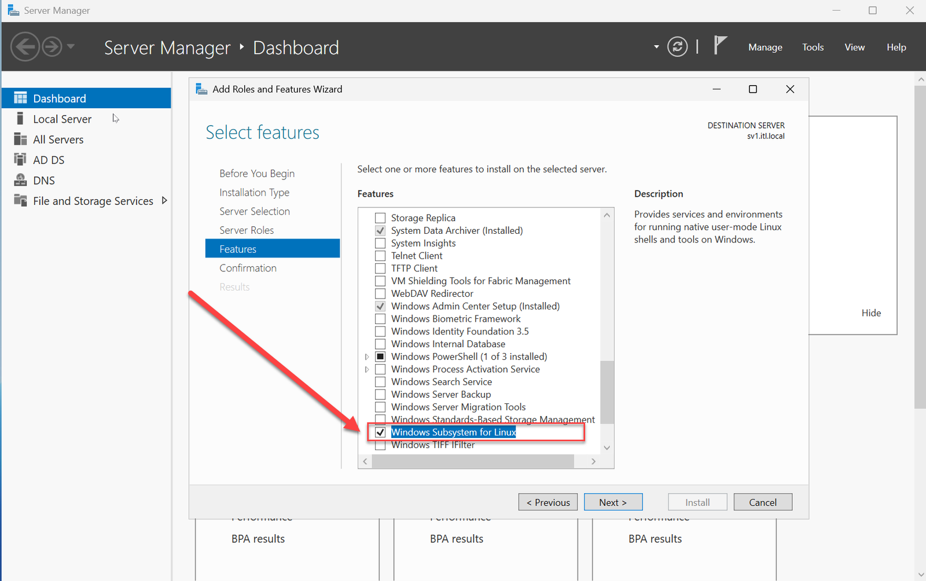Open the Tools menu
This screenshot has width=926, height=581.
813,47
